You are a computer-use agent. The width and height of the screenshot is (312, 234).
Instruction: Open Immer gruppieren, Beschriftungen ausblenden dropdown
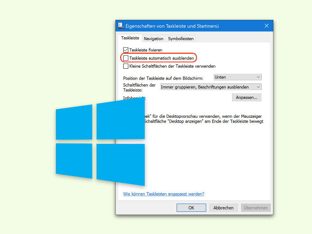point(211,87)
